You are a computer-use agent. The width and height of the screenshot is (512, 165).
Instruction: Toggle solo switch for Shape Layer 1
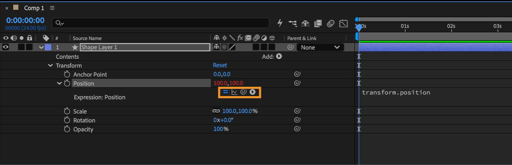coord(21,47)
